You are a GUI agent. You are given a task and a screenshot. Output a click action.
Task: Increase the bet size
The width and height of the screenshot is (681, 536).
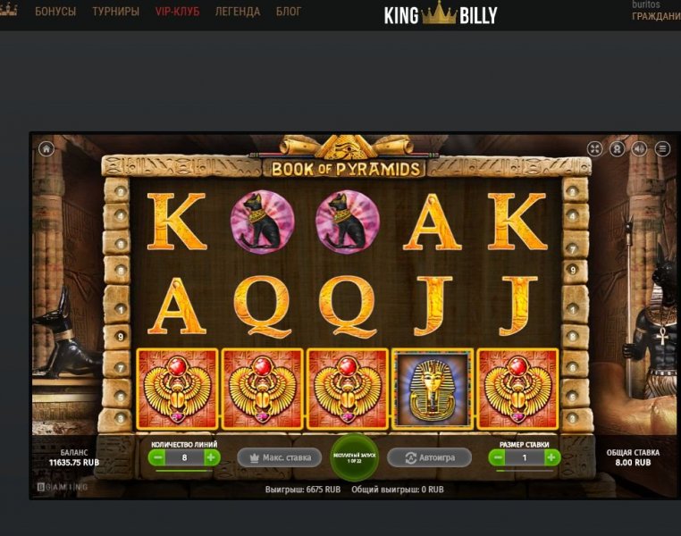tap(551, 457)
